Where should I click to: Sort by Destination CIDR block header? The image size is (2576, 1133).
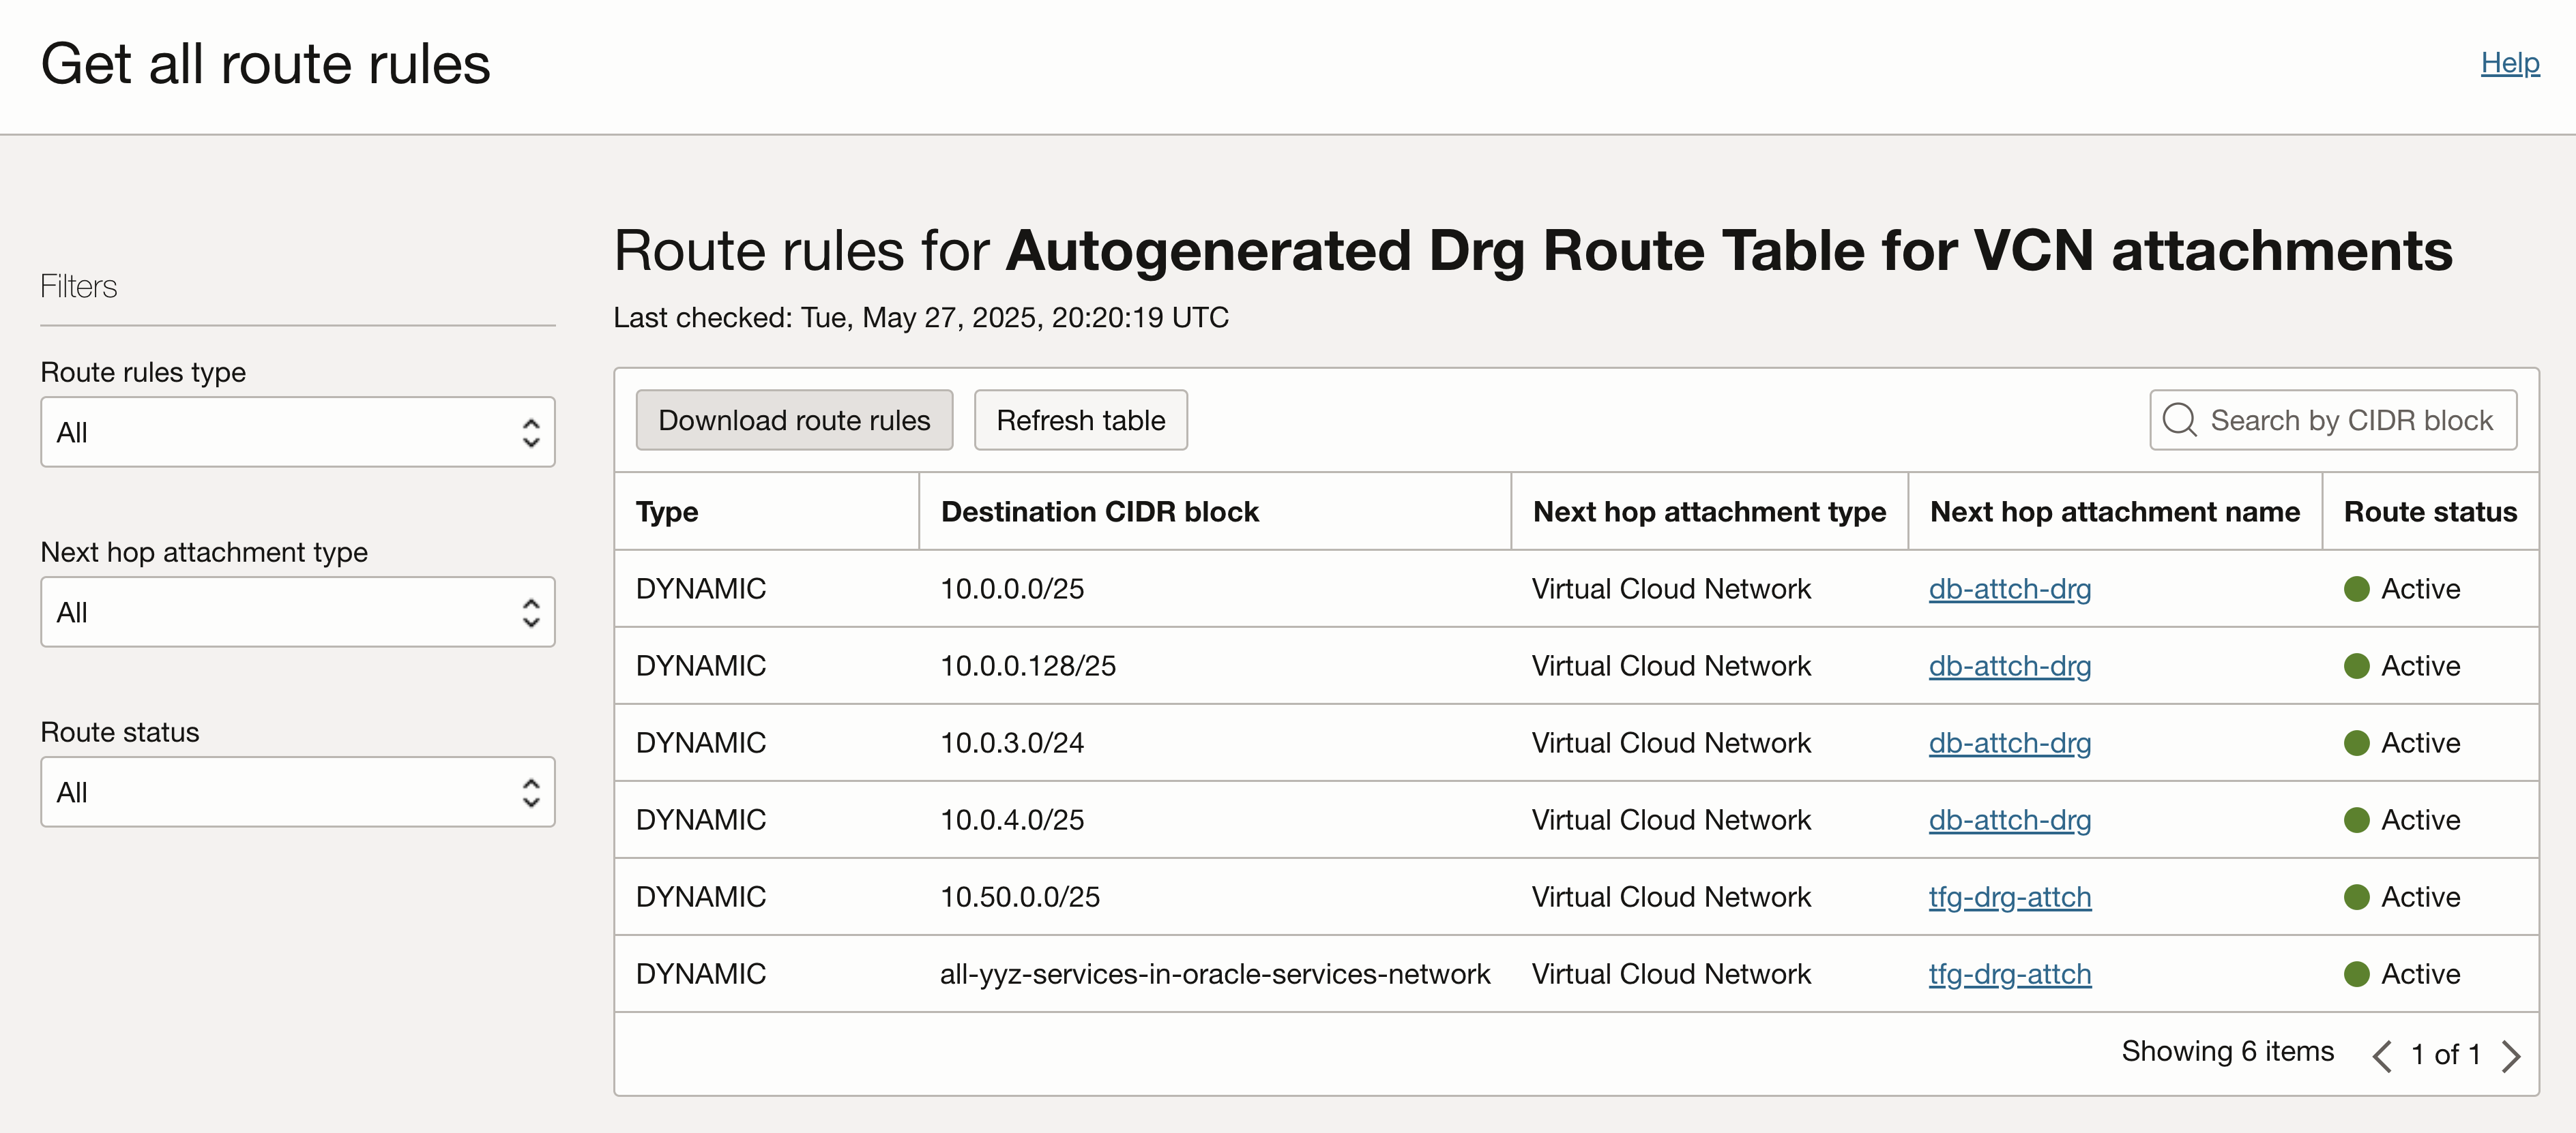tap(1099, 511)
